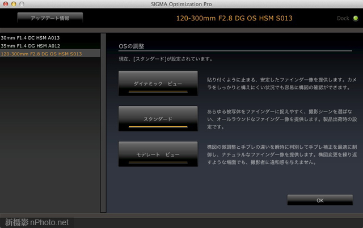Choose the ダイナミック ビュー OS mode
This screenshot has height=228, width=363.
click(x=158, y=83)
